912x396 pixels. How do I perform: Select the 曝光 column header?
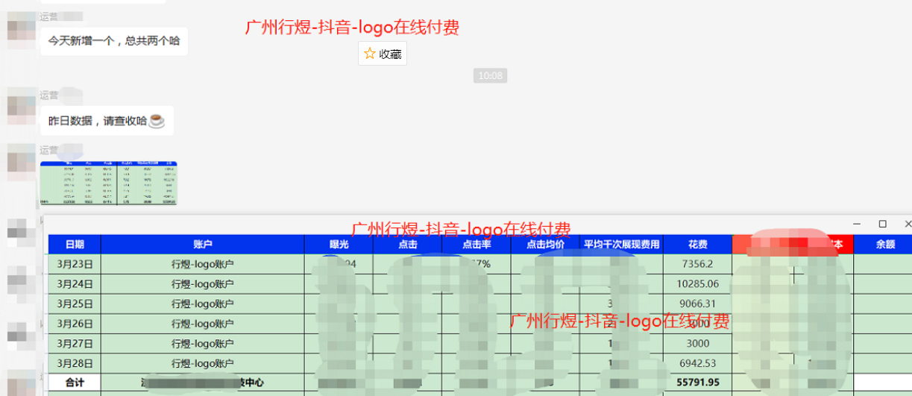coord(339,245)
